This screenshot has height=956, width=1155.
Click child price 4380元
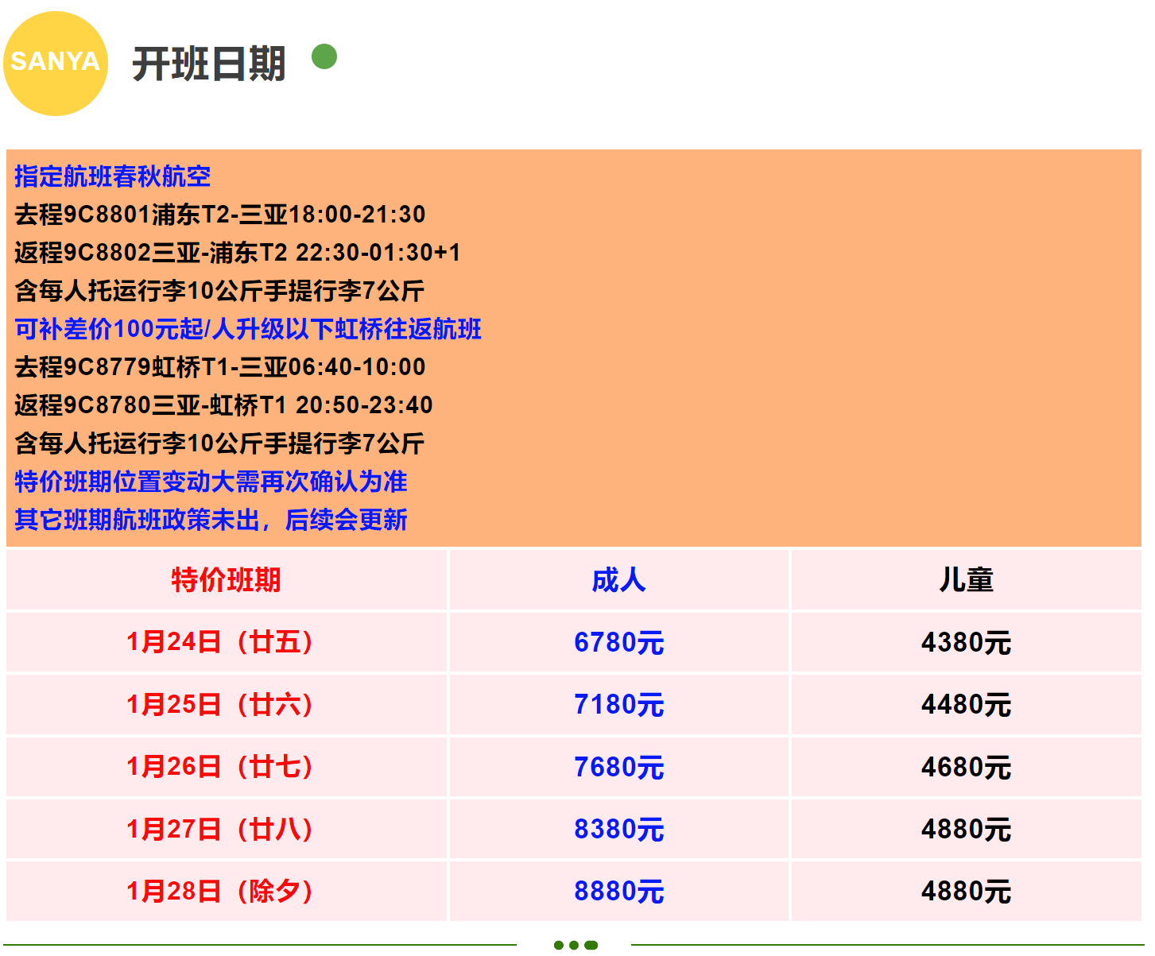(x=966, y=642)
